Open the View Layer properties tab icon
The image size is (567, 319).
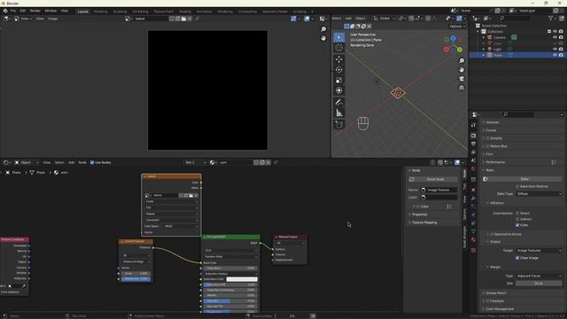click(473, 152)
